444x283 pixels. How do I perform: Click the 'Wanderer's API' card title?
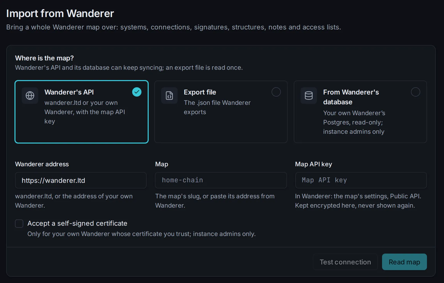[69, 92]
